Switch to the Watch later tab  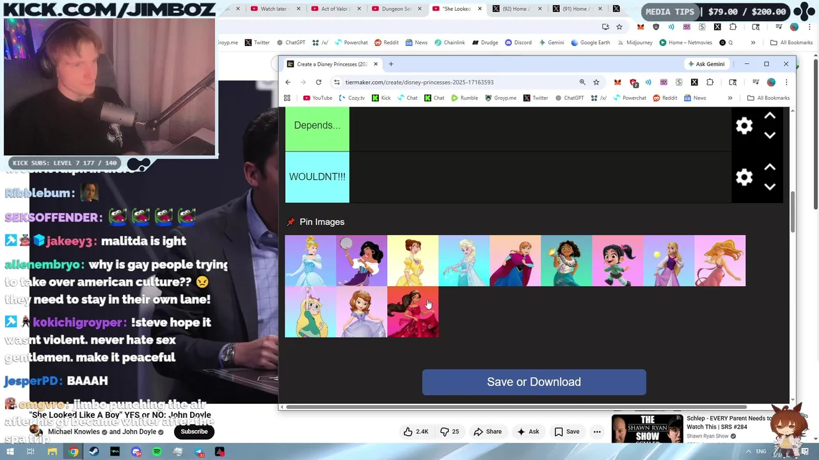273,9
